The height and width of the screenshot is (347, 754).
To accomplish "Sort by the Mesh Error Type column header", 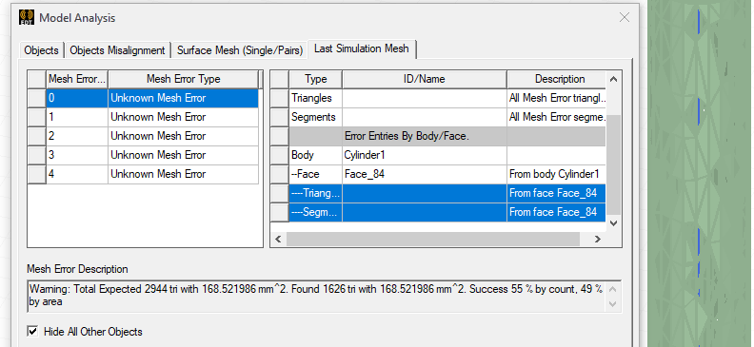I will coord(183,79).
